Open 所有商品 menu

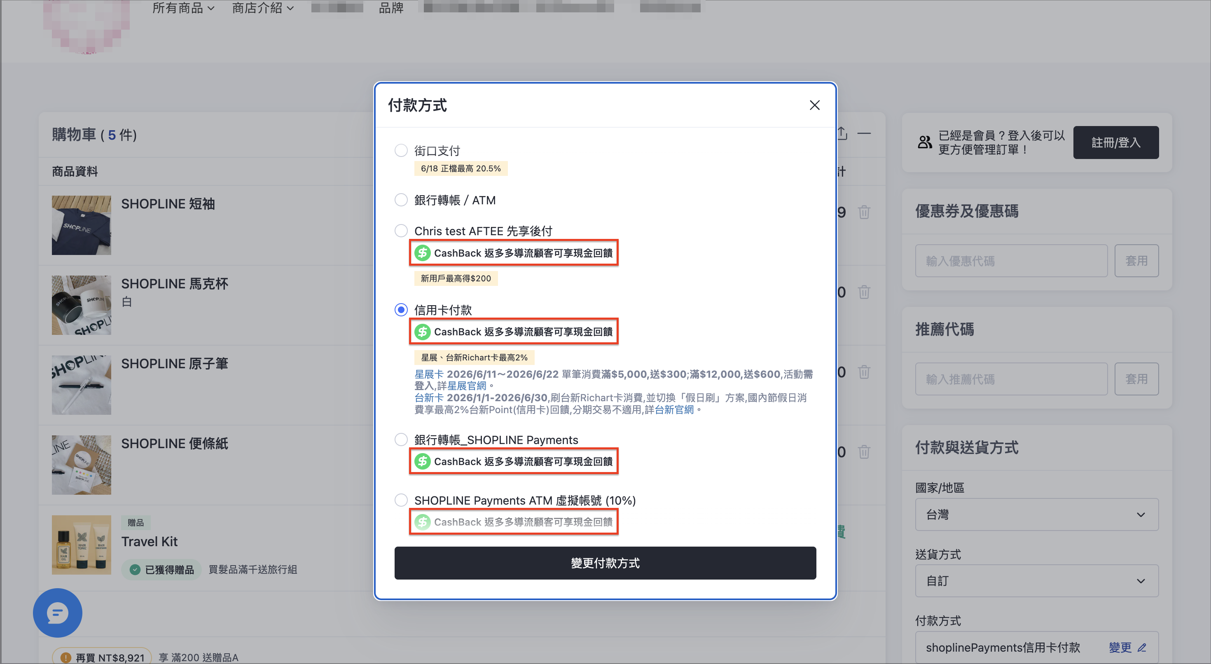click(x=183, y=8)
